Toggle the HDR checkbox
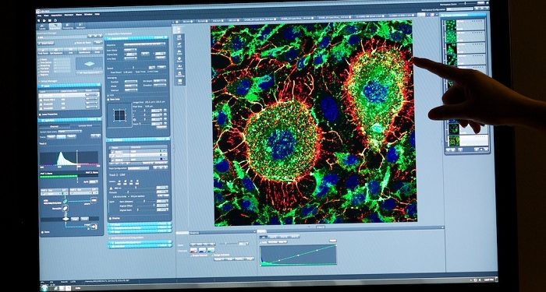 coord(108,94)
